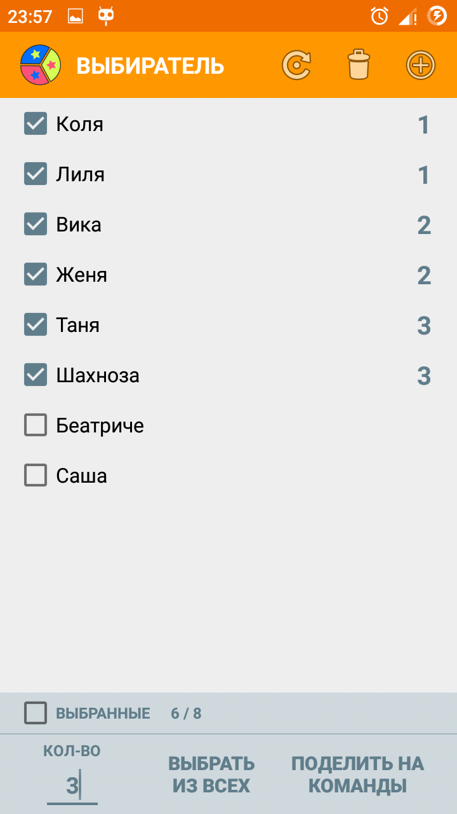Toggle the Выбранные checkbox
Viewport: 457px width, 814px height.
(x=36, y=713)
